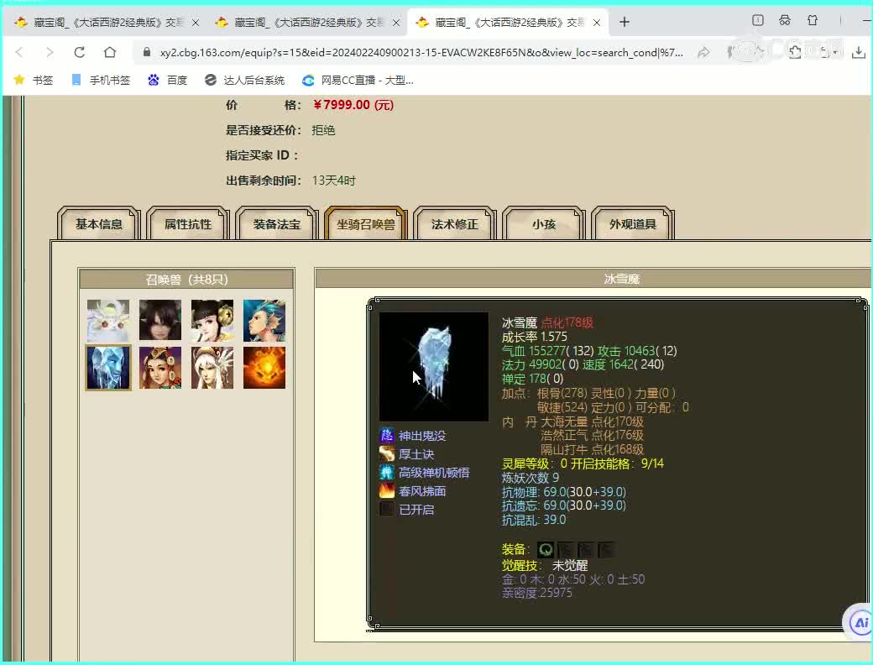Screen dimensions: 873x665
Task: Click the 拒绝 bargaining status text
Action: [323, 130]
